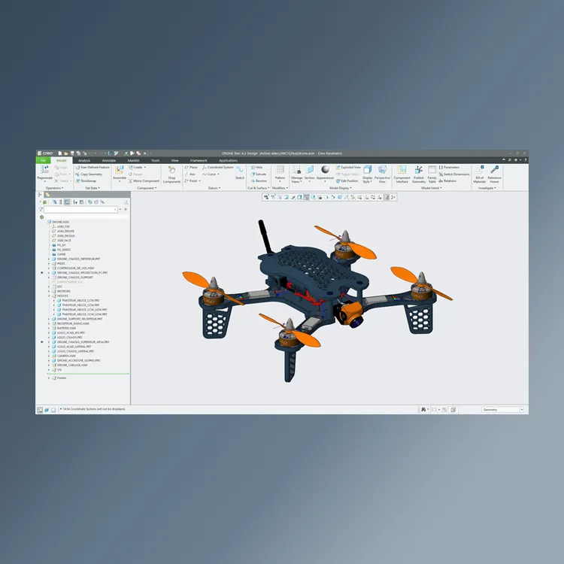Viewport: 564px width, 564px height.
Task: Switch to the Tools tab
Action: coord(155,160)
